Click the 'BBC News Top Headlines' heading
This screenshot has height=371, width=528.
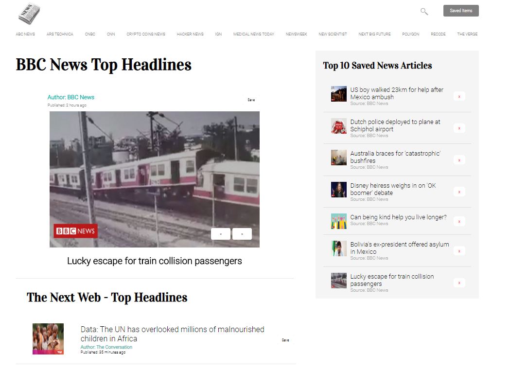pos(104,65)
